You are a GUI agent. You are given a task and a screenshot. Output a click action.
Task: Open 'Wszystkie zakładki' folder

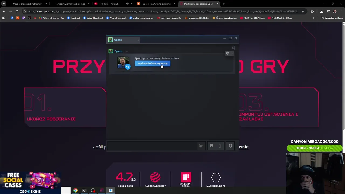point(332,18)
